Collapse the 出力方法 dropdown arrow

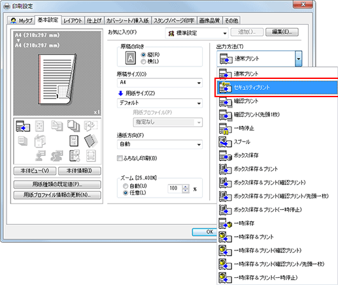[299, 59]
